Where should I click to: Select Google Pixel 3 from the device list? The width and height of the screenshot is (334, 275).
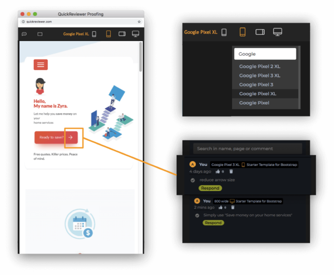coord(256,84)
